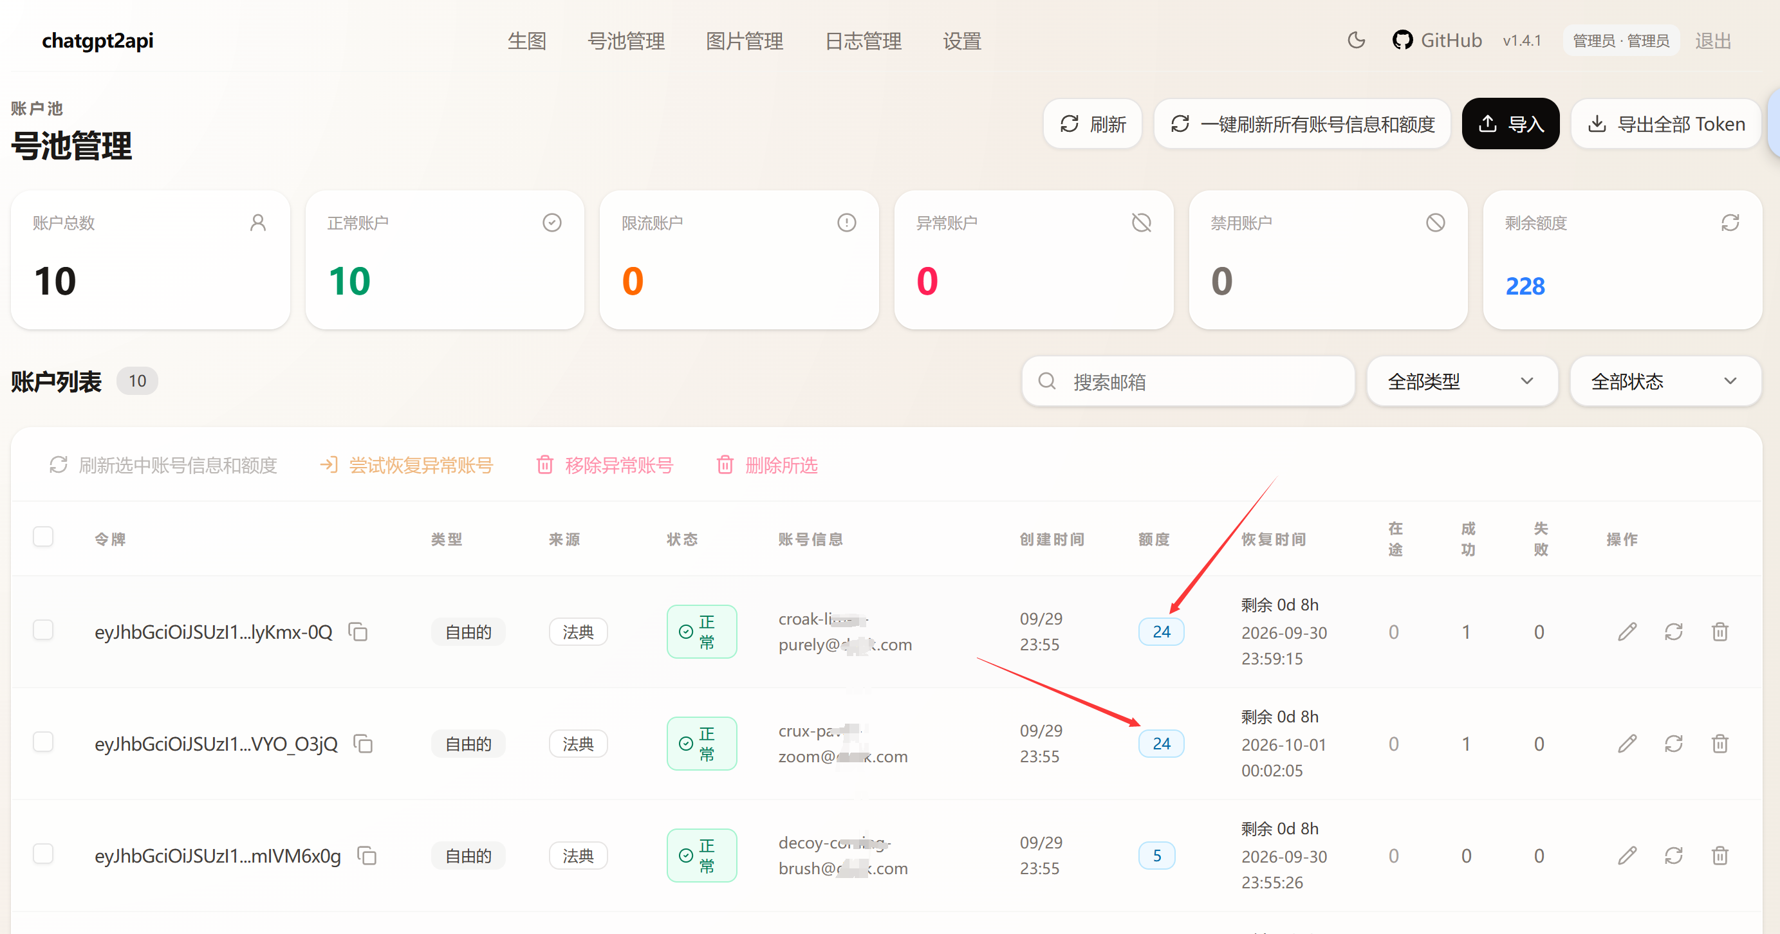Edit the croak account with pencil icon
This screenshot has width=1780, height=934.
1627,632
